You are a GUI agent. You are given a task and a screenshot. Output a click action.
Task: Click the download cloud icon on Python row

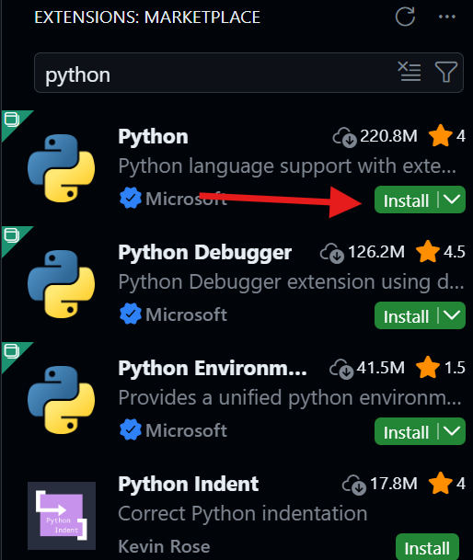click(x=345, y=138)
